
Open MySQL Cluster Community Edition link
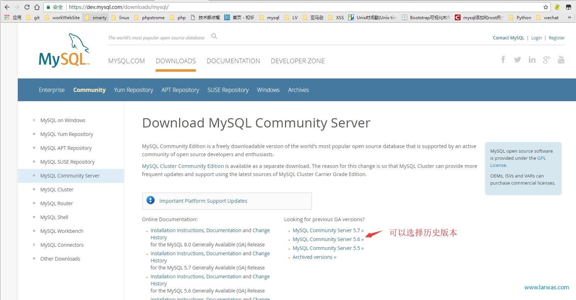[183, 166]
